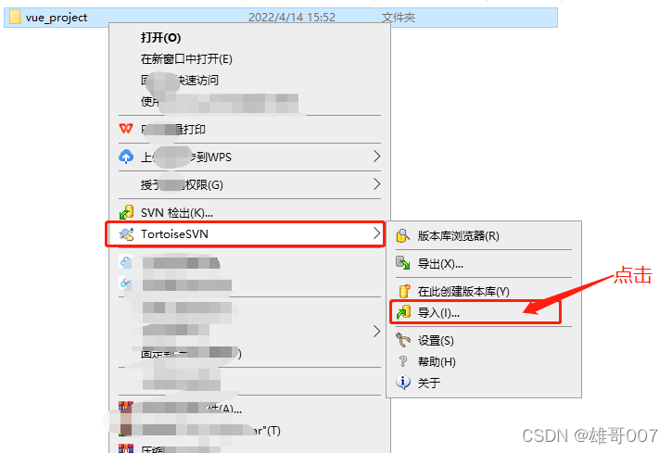
Task: Click the Repo-browser icon in the submenu
Action: [x=402, y=235]
